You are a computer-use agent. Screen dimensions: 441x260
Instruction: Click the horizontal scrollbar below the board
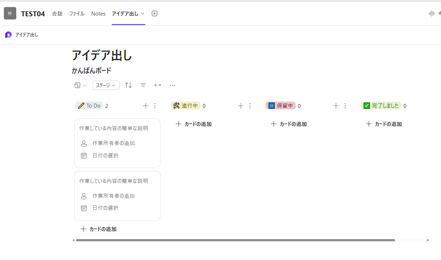[x=235, y=240]
